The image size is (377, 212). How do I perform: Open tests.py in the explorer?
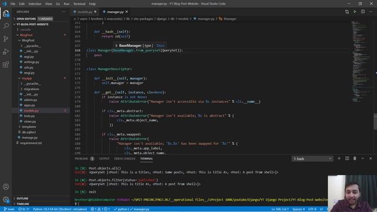coord(29,116)
